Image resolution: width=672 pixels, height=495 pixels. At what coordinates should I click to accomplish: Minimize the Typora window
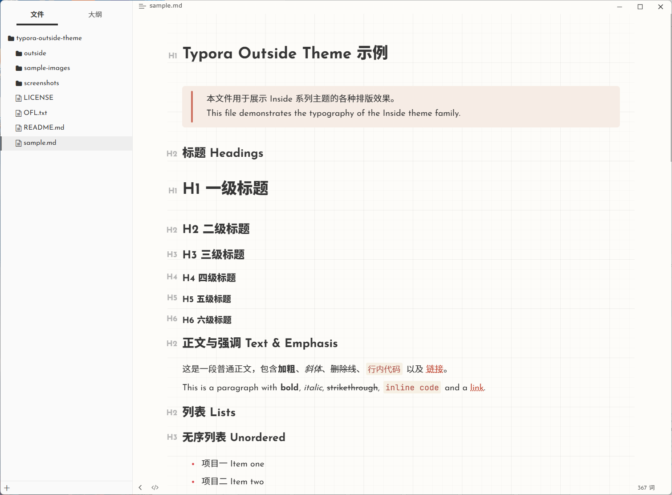pos(620,7)
